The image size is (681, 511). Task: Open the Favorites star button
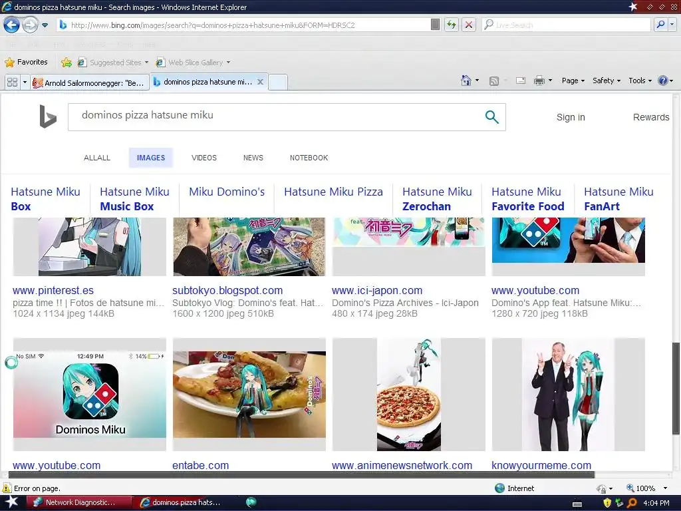click(x=26, y=62)
